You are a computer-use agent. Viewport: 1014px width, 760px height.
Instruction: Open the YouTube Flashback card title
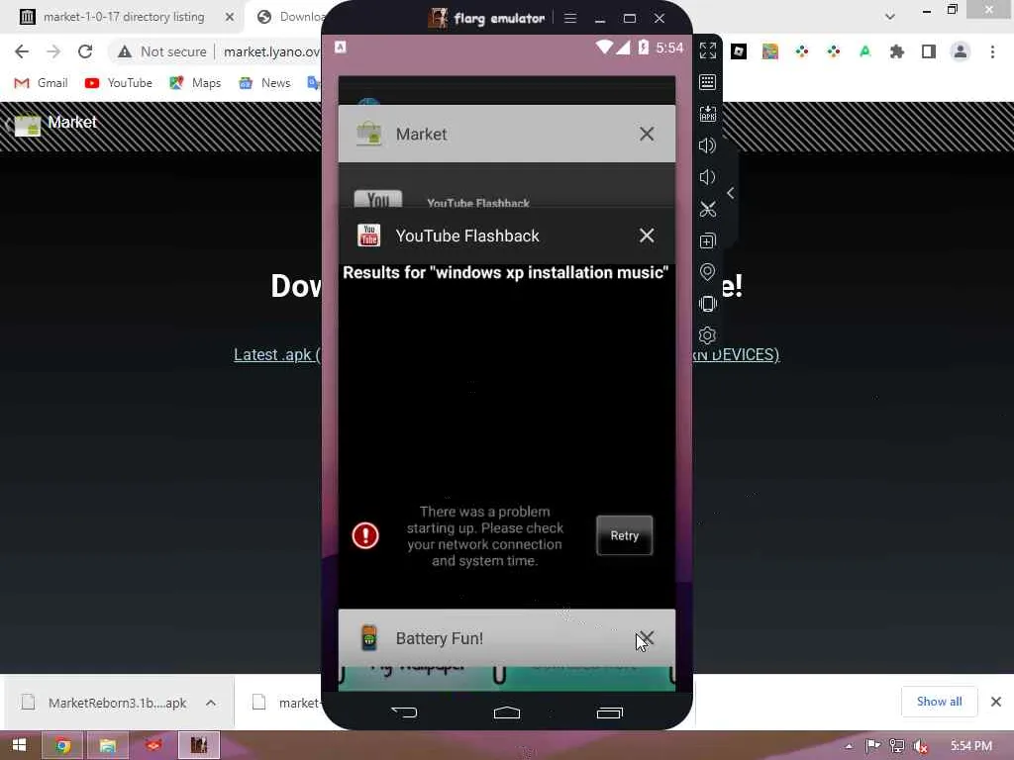point(467,236)
